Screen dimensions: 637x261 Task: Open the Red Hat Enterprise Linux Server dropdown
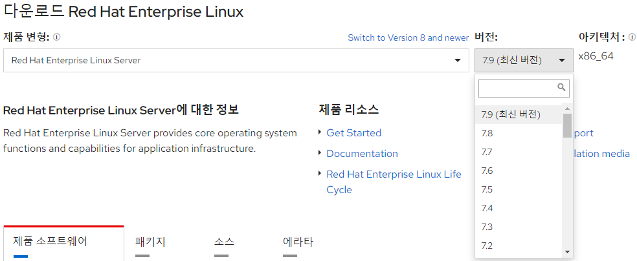click(x=236, y=60)
